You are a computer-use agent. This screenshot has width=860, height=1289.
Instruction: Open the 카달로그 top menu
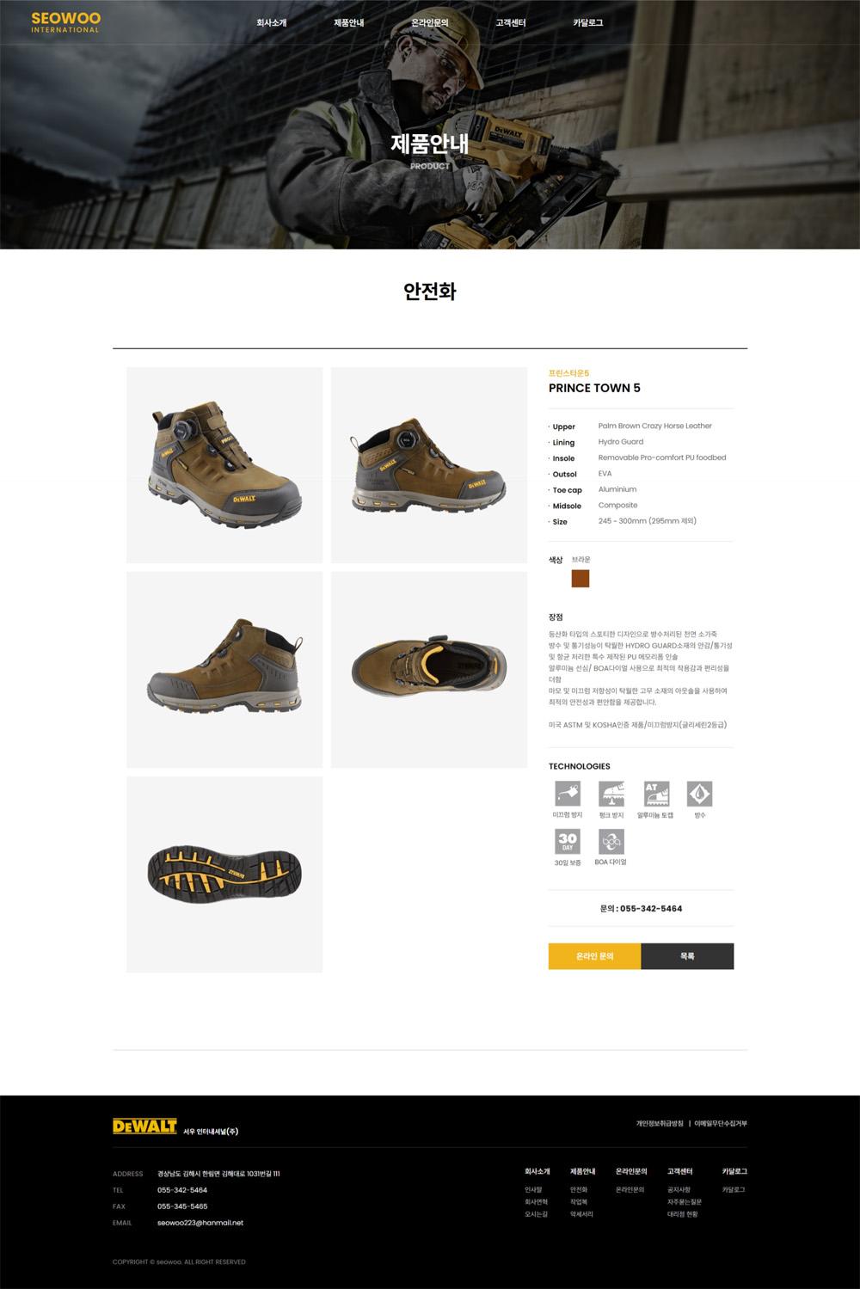[588, 22]
